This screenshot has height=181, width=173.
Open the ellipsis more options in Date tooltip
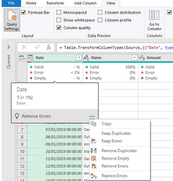pyautogui.click(x=92, y=117)
